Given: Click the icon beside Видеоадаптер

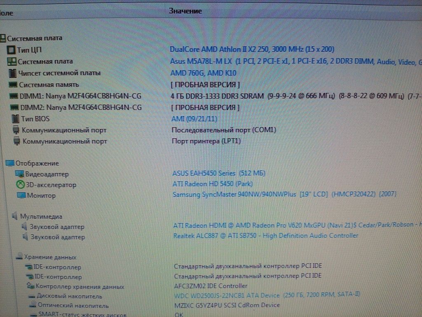Looking at the screenshot, I should [x=19, y=174].
